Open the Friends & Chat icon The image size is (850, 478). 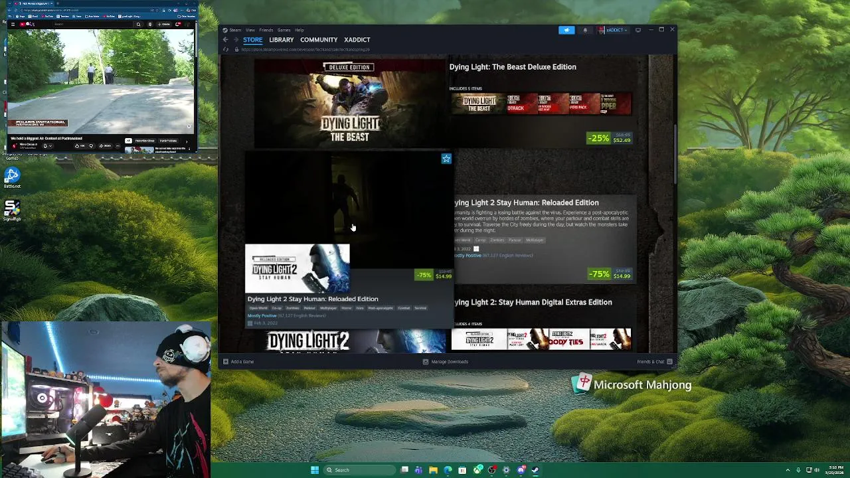pos(669,362)
